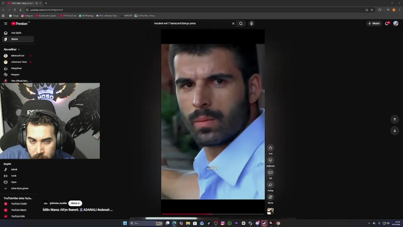Dislike the Short (Beğenme)

(x=270, y=160)
